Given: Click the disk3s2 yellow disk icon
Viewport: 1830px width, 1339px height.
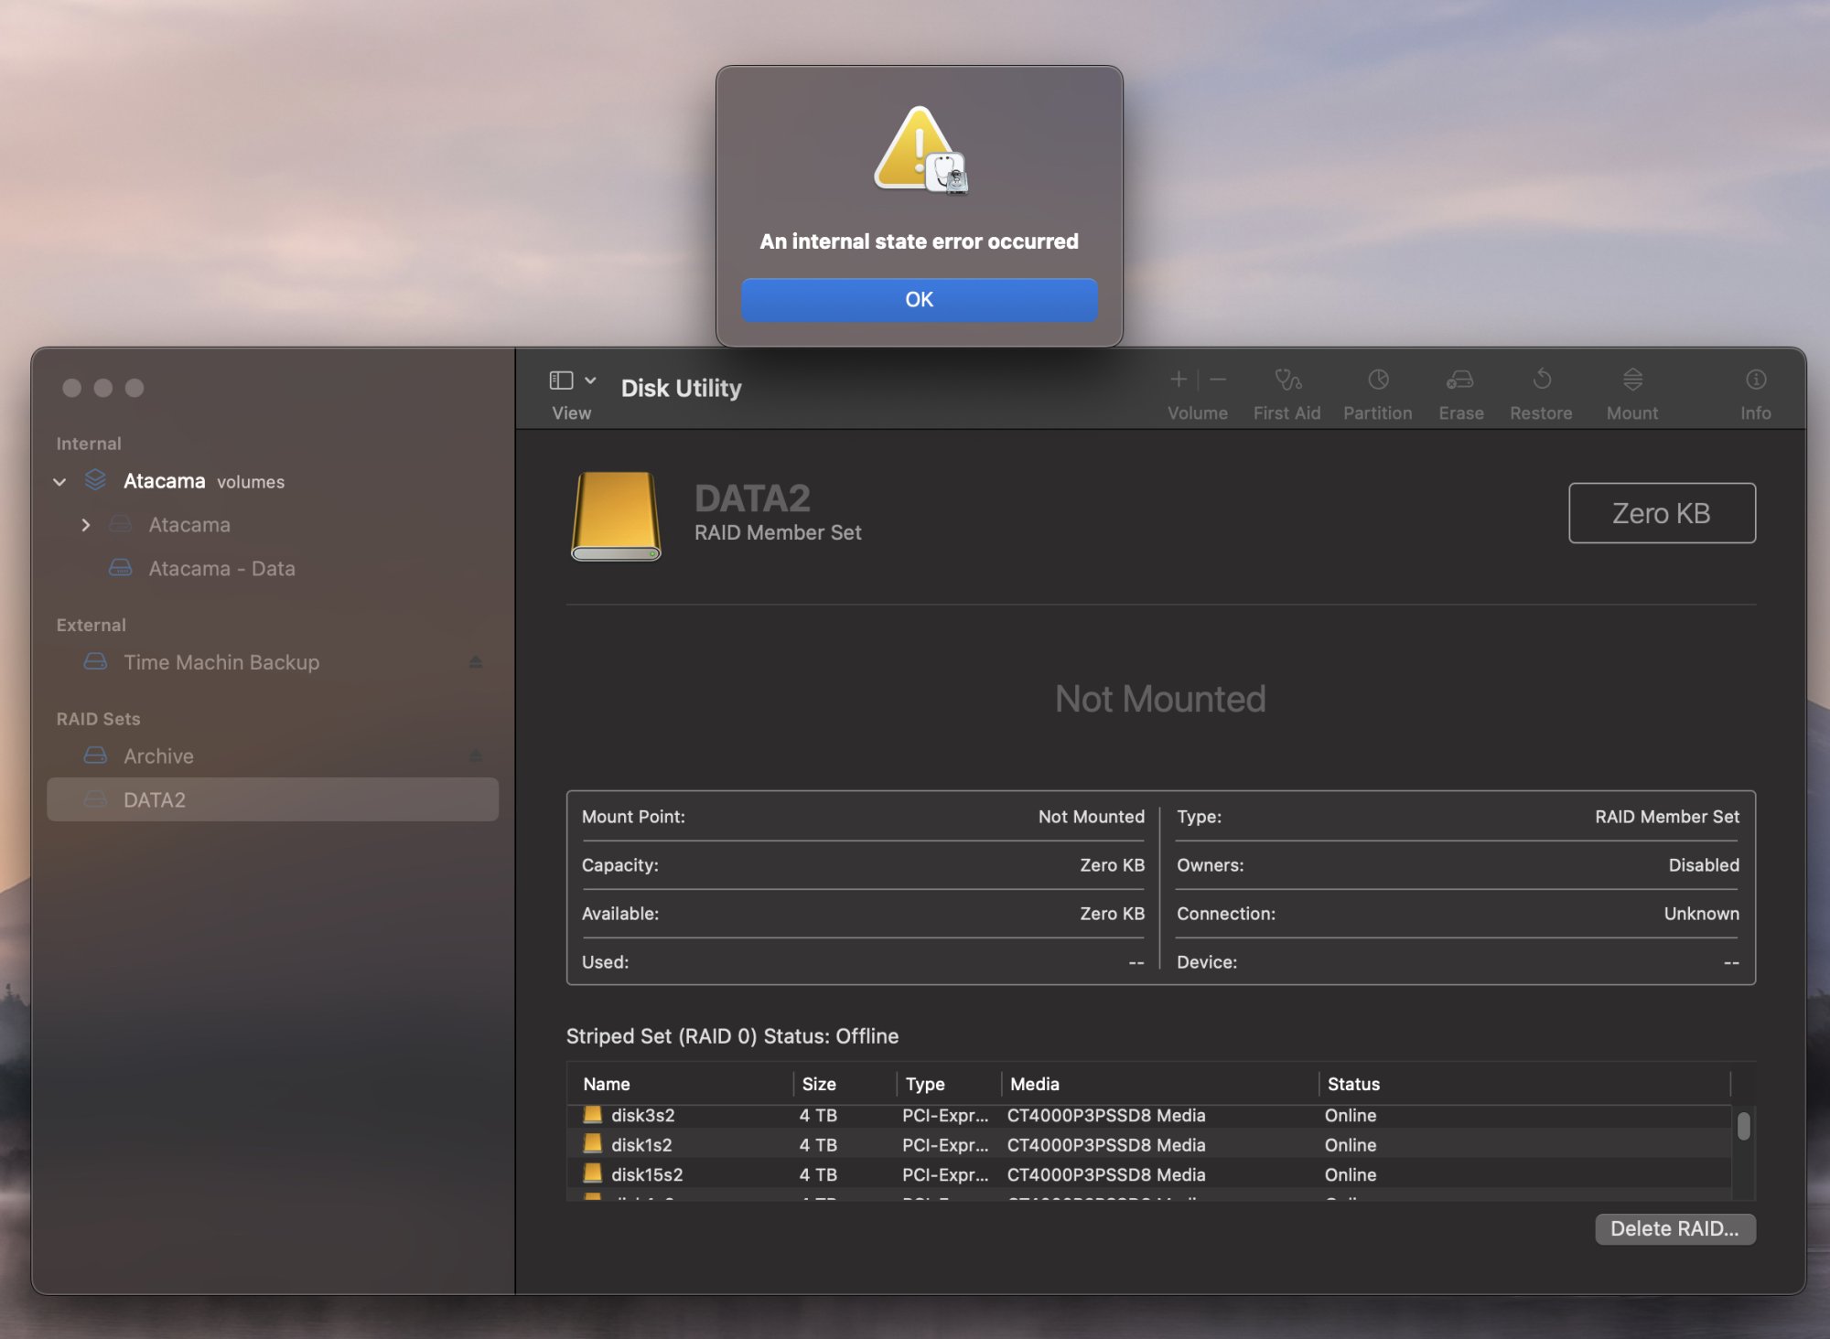Looking at the screenshot, I should (593, 1114).
